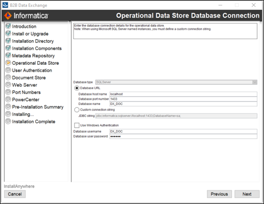Screen dimensions: 264x204
Task: Click the Install or Upgrade checkmark icon
Action: [8, 34]
